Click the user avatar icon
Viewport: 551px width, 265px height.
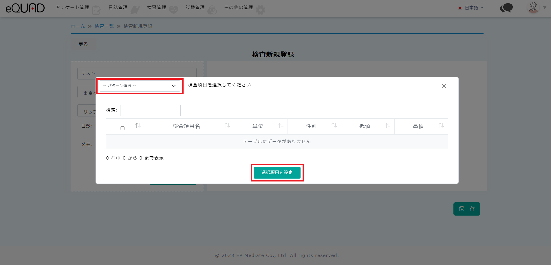pyautogui.click(x=533, y=8)
